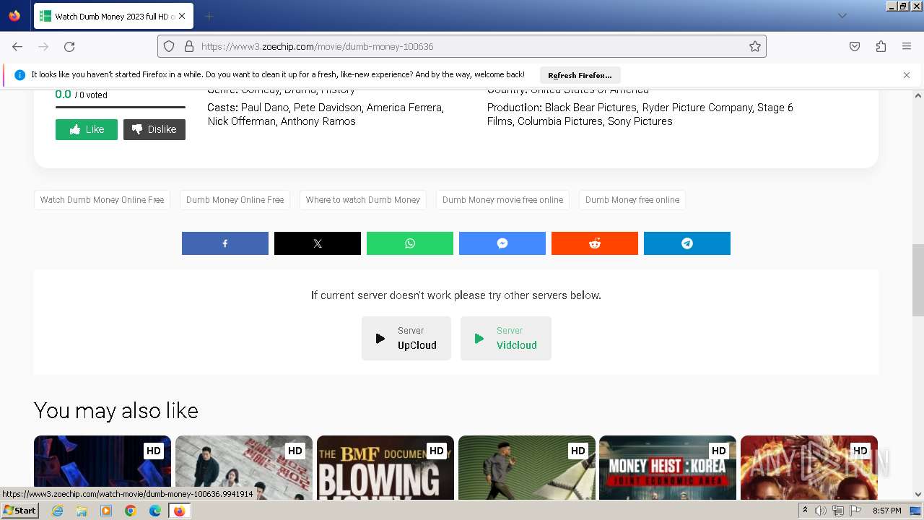The image size is (924, 520).
Task: Adjust volume via the tray speaker icon
Action: click(821, 511)
